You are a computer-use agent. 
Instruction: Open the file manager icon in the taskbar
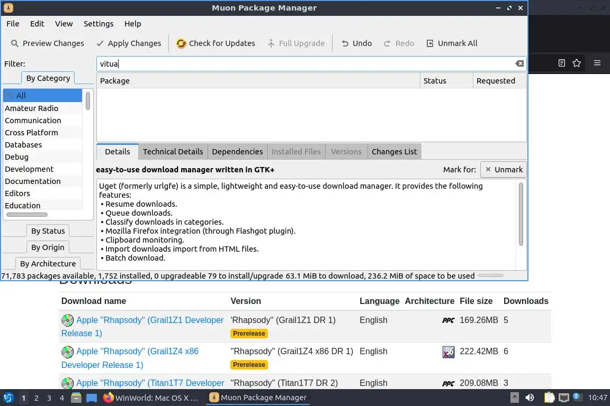pyautogui.click(x=76, y=398)
